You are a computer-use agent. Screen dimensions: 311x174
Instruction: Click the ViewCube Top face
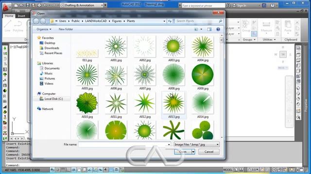(x=283, y=54)
